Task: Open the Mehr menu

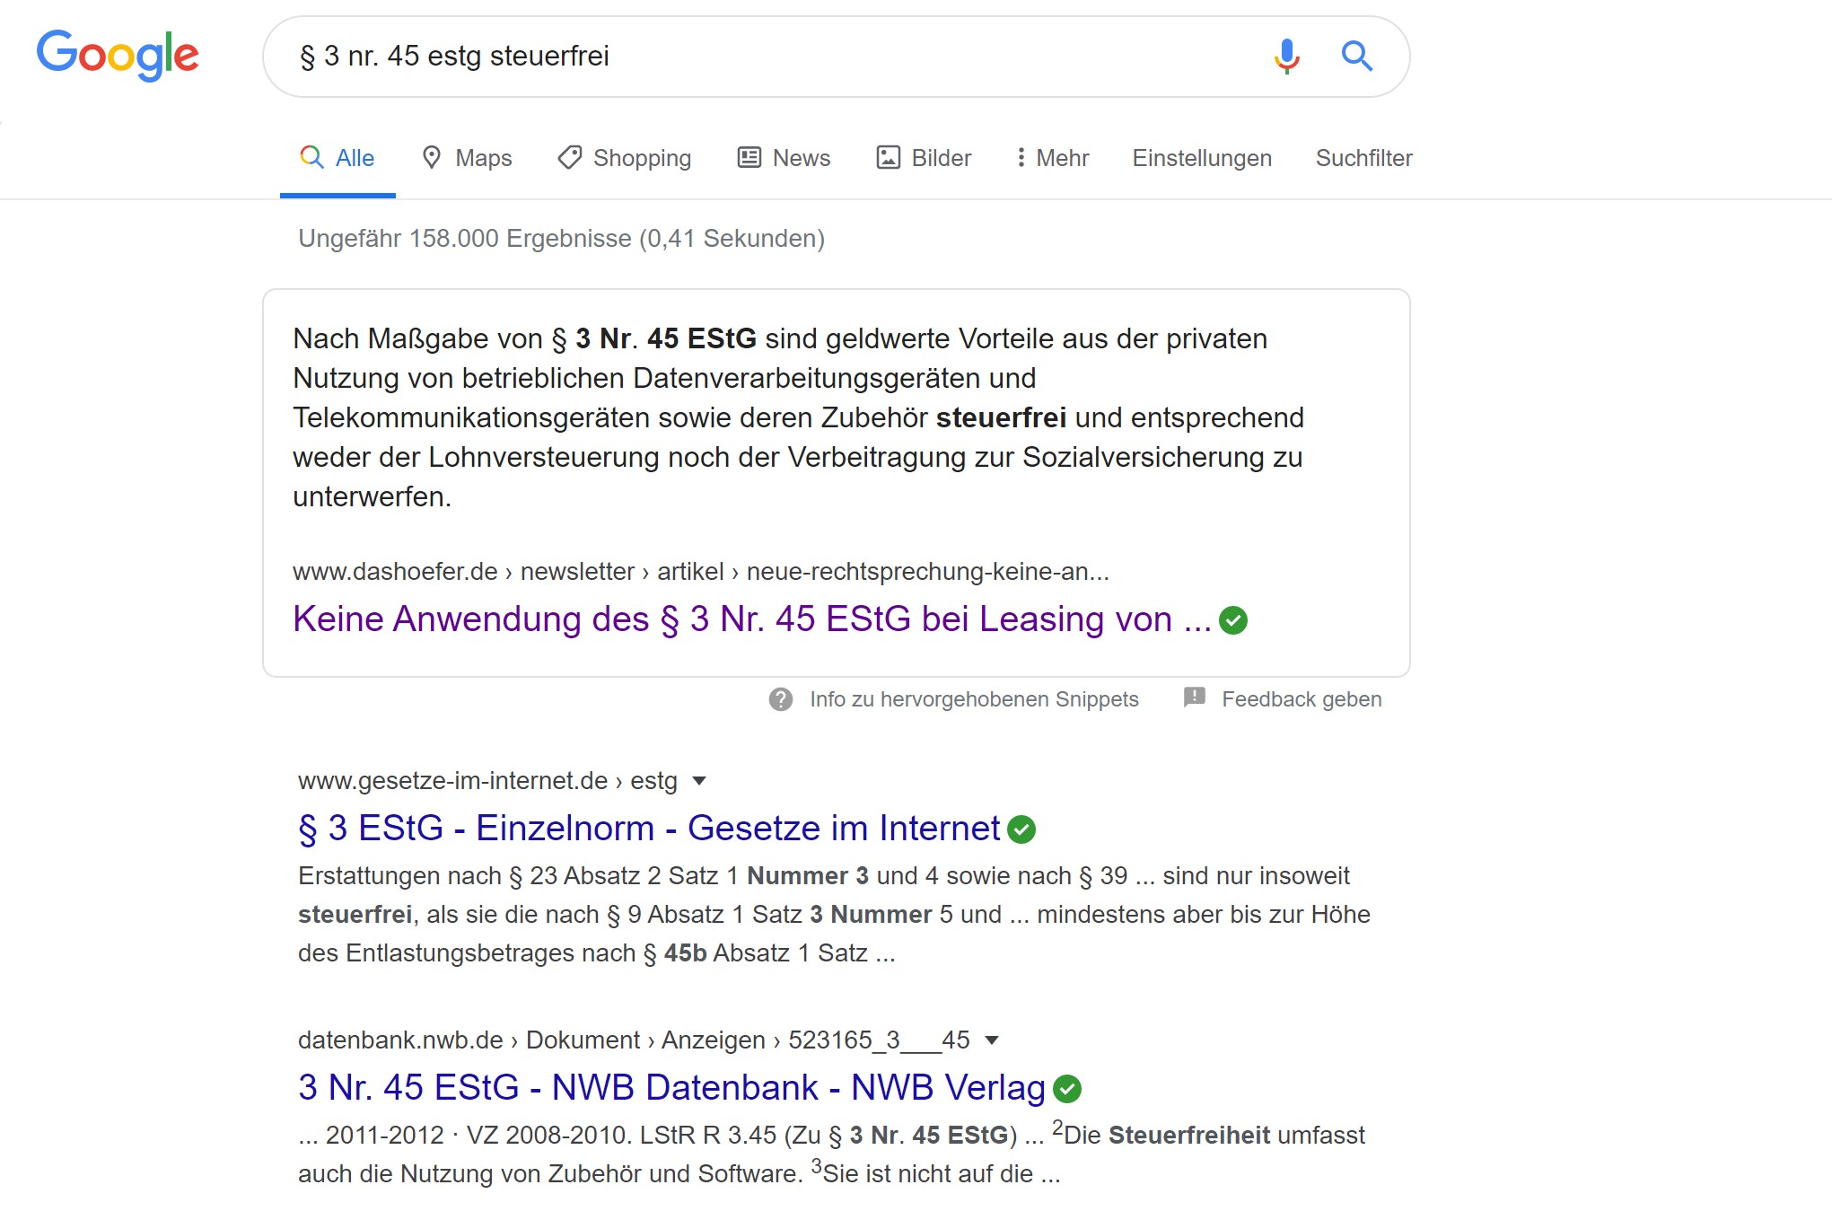Action: (x=1052, y=158)
